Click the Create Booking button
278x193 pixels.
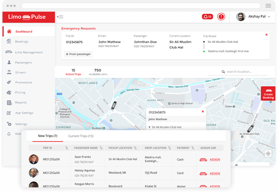[268, 94]
